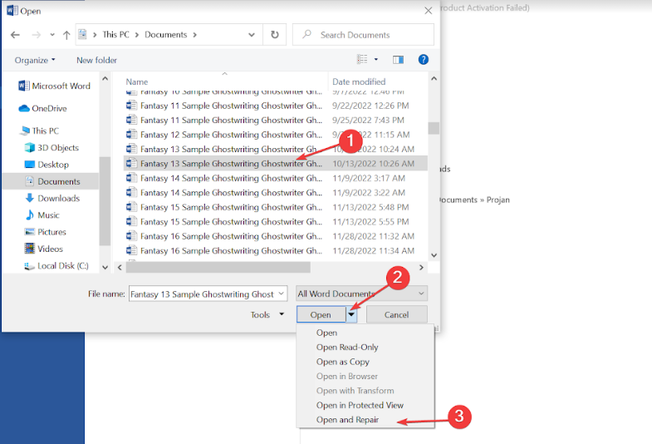This screenshot has width=652, height=444.
Task: Open Downloads folder in sidebar
Action: (52, 198)
